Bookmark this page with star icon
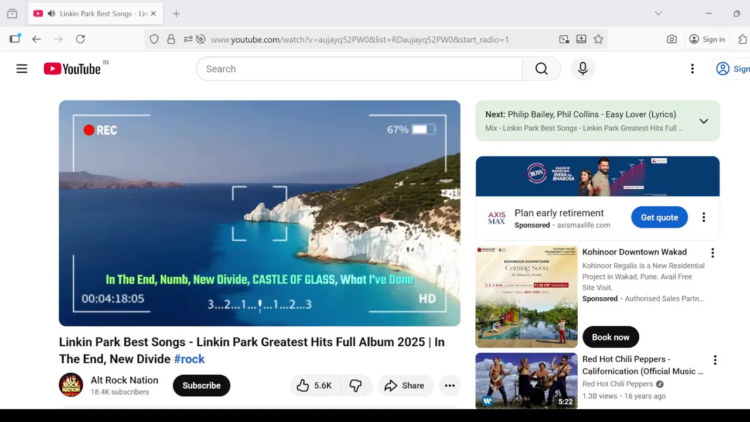 [598, 39]
